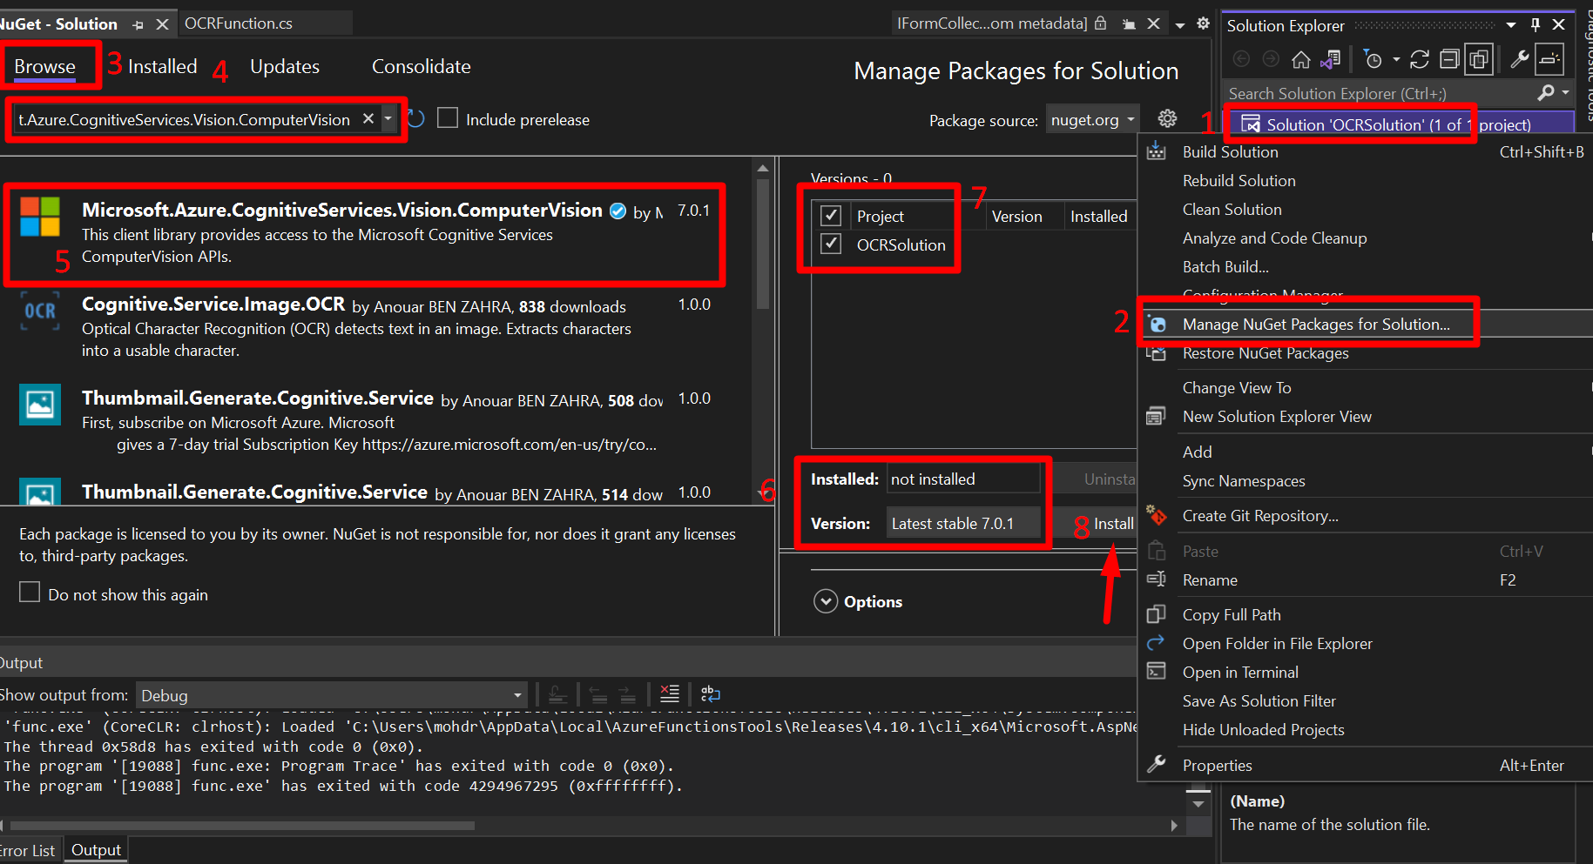Uncheck the OCRSolution project checkbox
The height and width of the screenshot is (864, 1593).
[831, 244]
